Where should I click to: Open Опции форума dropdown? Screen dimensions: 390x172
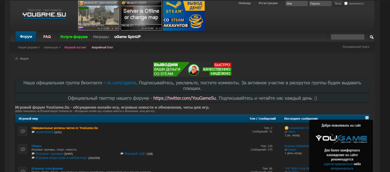click(29, 47)
